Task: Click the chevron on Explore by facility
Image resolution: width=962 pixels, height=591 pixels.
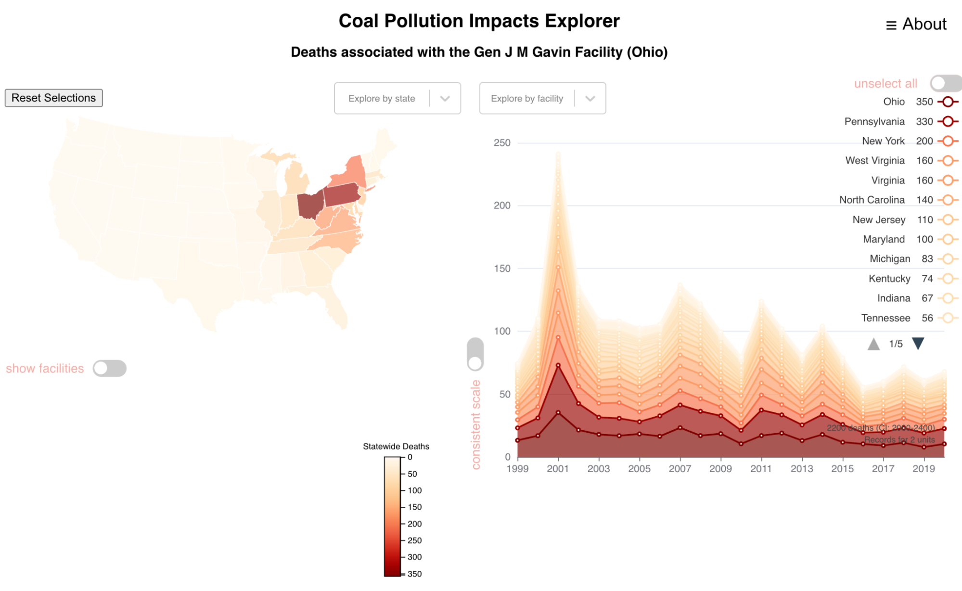Action: pos(591,98)
